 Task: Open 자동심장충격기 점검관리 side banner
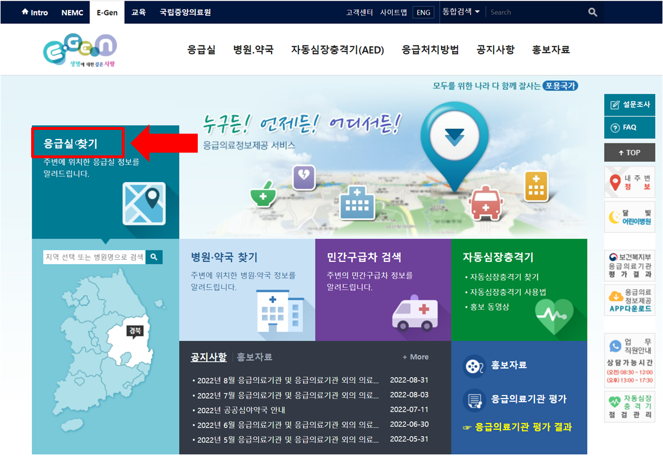tap(630, 406)
